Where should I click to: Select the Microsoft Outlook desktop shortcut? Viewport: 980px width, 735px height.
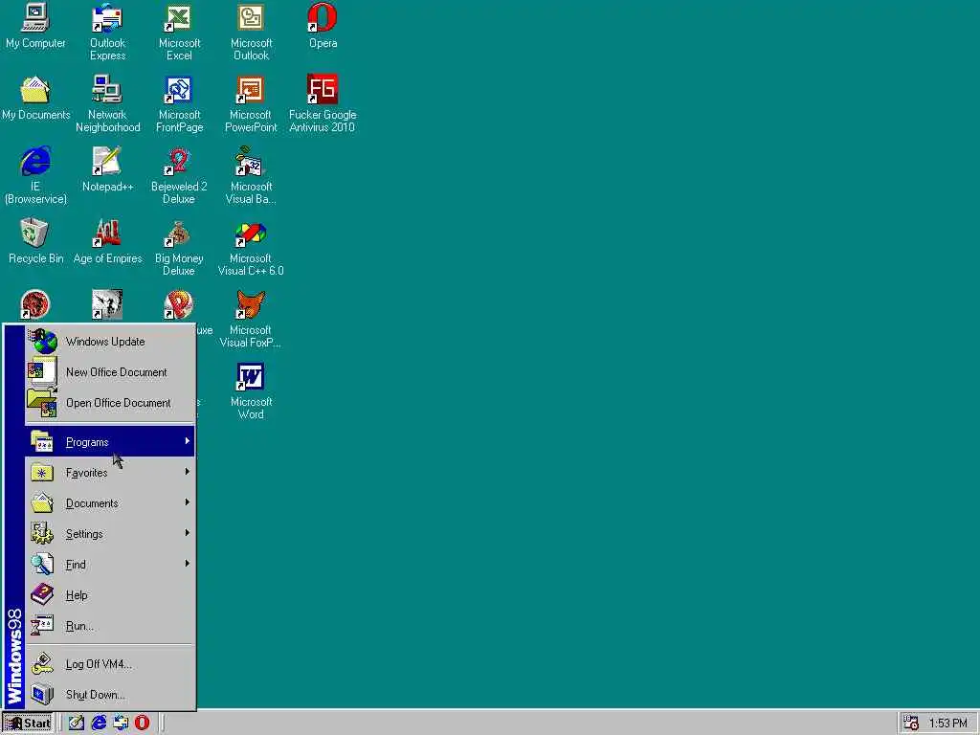pos(251,32)
